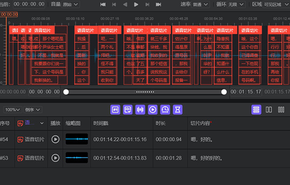The image size is (290, 185).
Task: Open the 音量 原始 volume dropdown
Action: coord(70,4)
